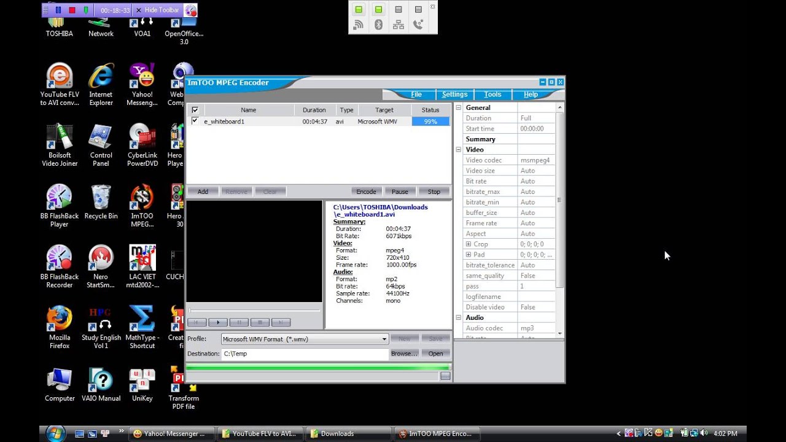Open the Help menu

(531, 95)
